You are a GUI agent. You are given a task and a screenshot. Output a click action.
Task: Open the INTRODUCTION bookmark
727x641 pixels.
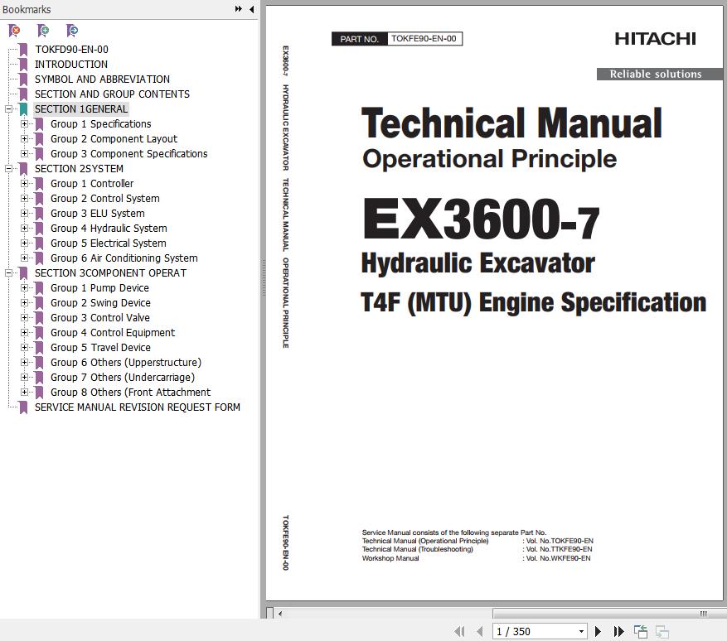[71, 65]
